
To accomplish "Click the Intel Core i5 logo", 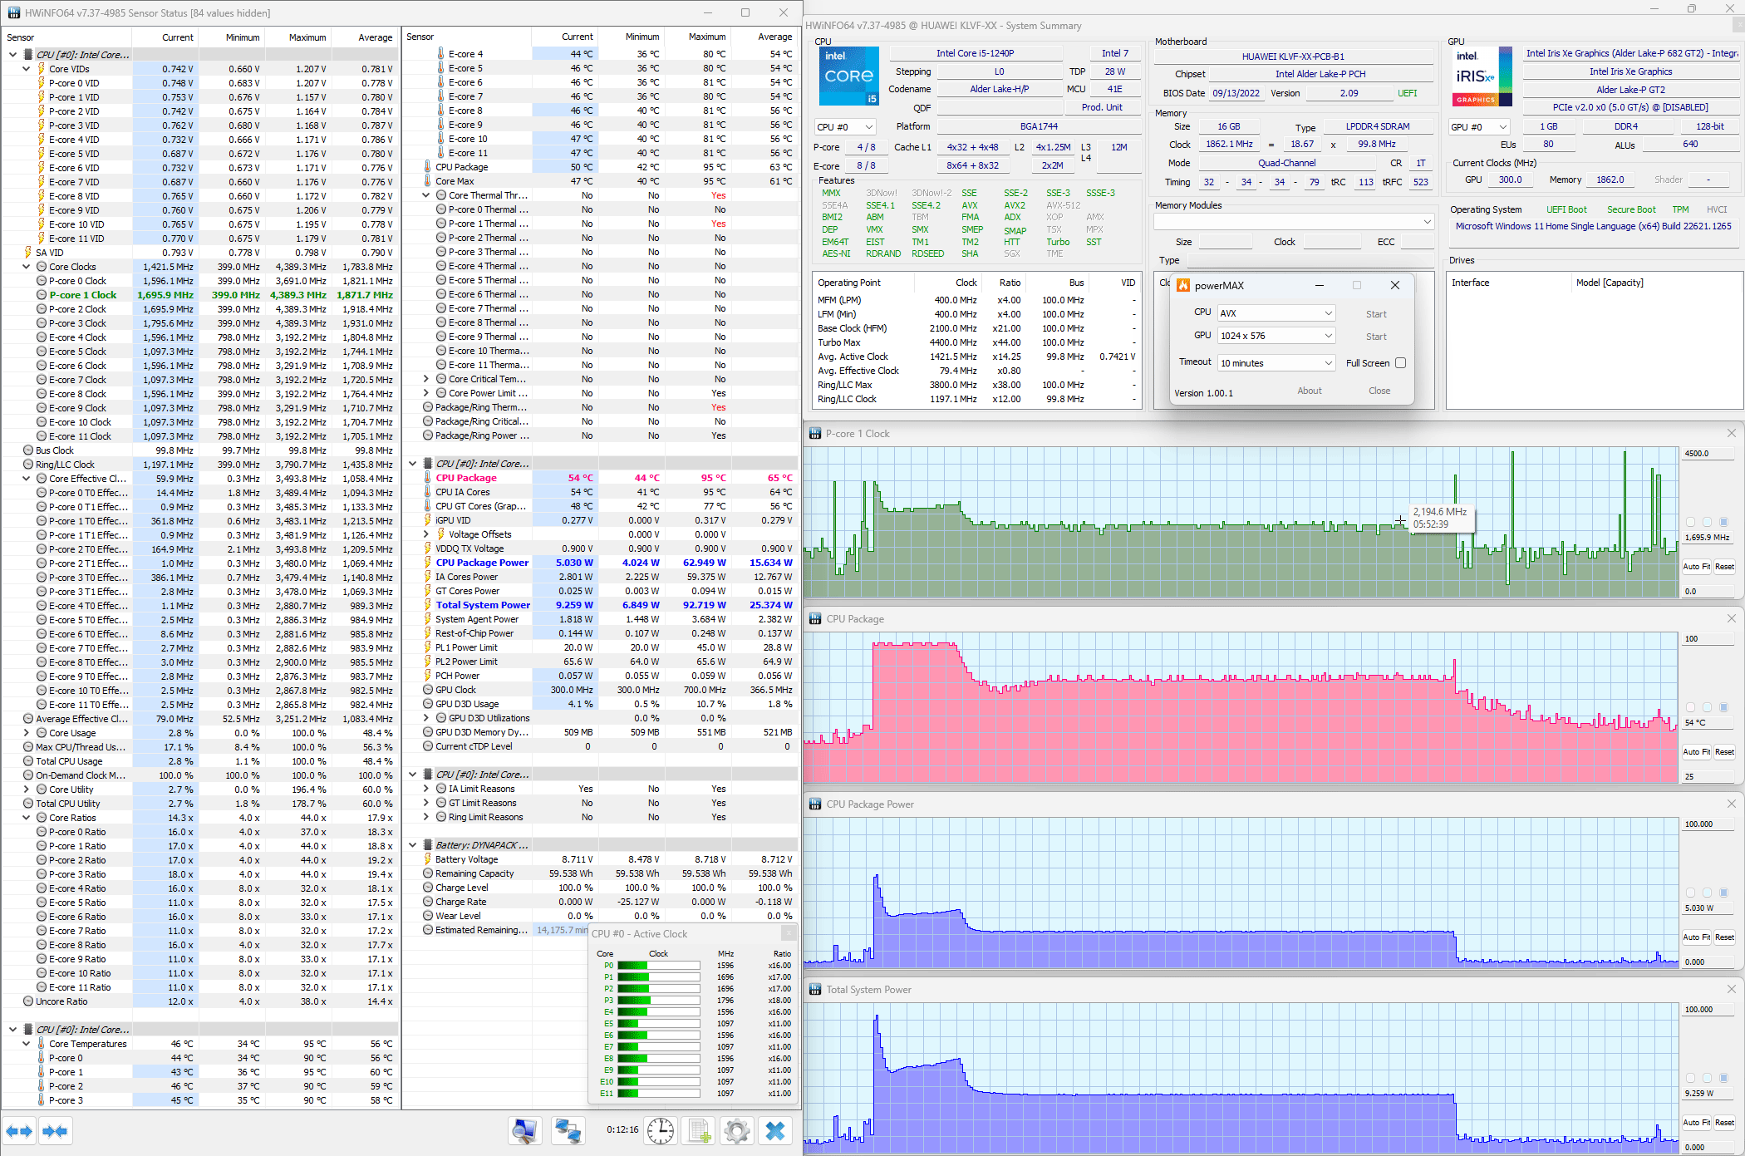I will (x=848, y=76).
